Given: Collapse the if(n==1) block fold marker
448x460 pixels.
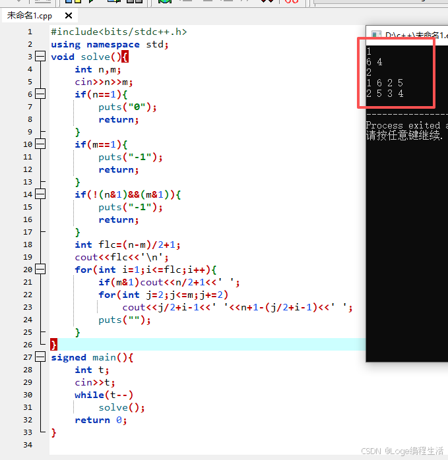Looking at the screenshot, I should tap(40, 94).
